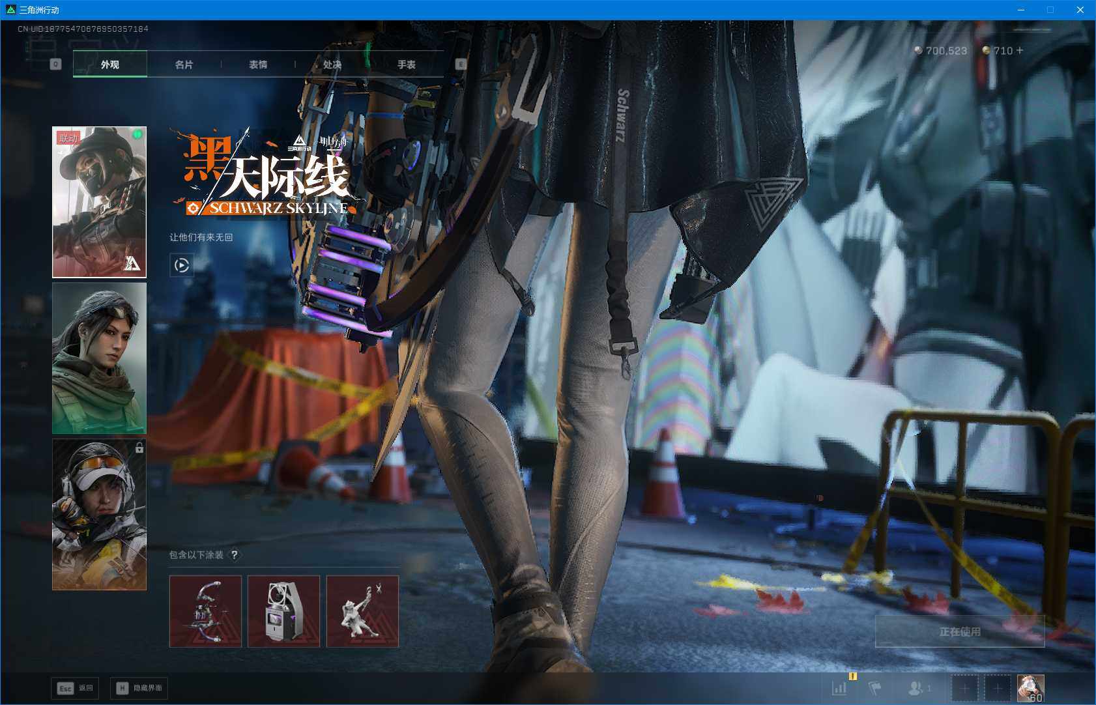Click the 正在使用 button
Image resolution: width=1096 pixels, height=705 pixels.
tap(960, 631)
